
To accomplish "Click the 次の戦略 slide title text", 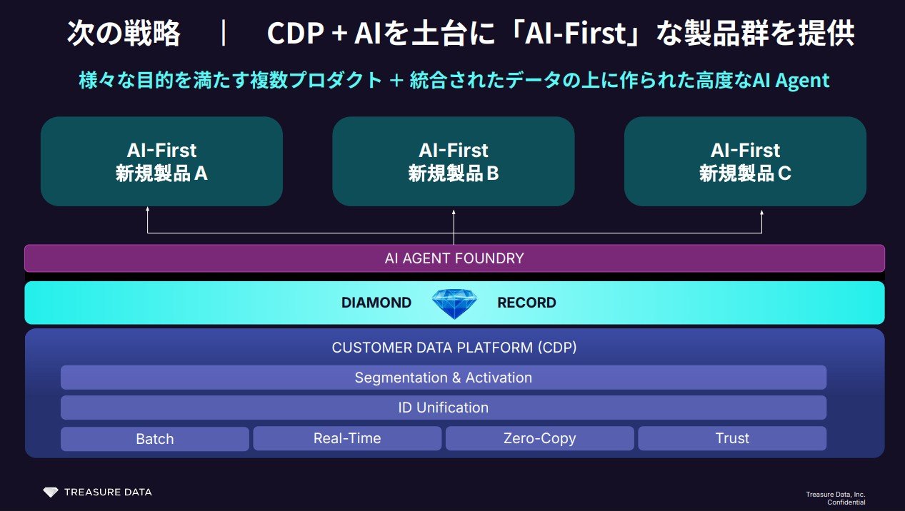I will tap(124, 34).
